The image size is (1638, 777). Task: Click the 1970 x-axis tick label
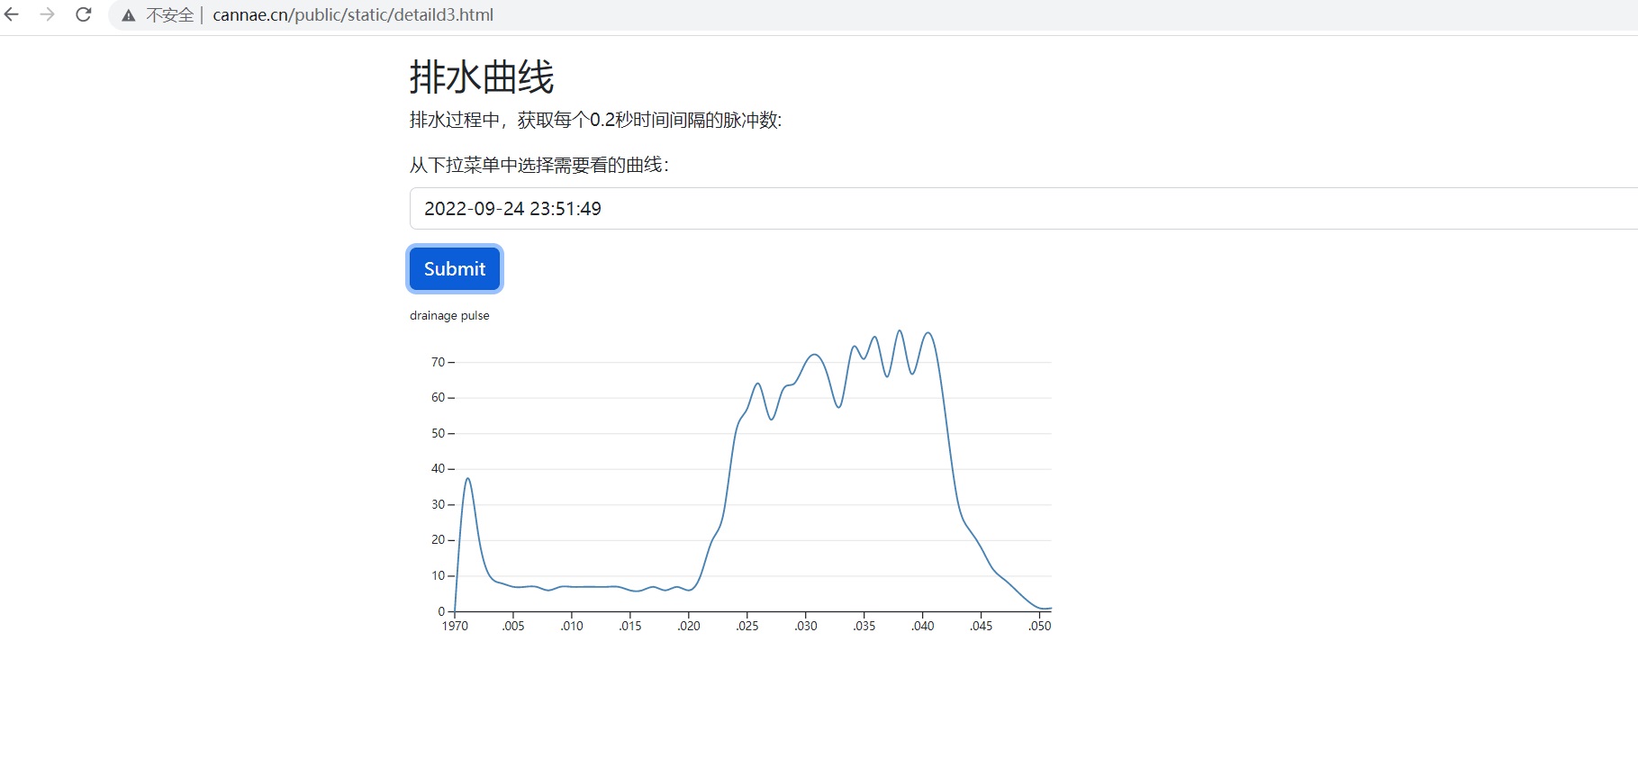(455, 626)
